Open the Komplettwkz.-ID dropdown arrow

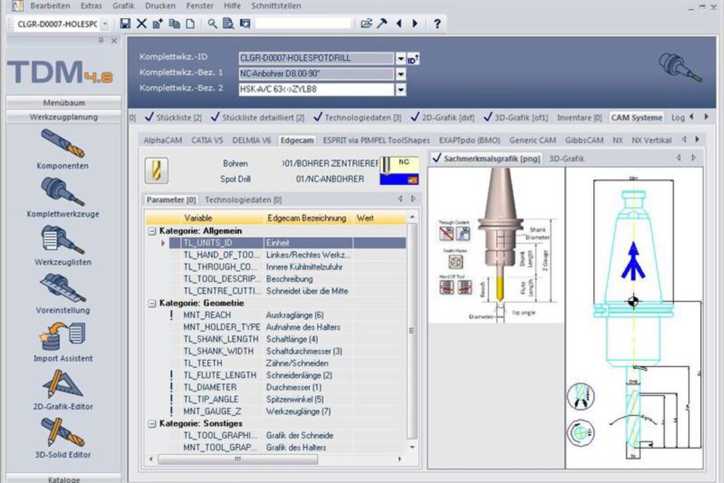[x=400, y=59]
